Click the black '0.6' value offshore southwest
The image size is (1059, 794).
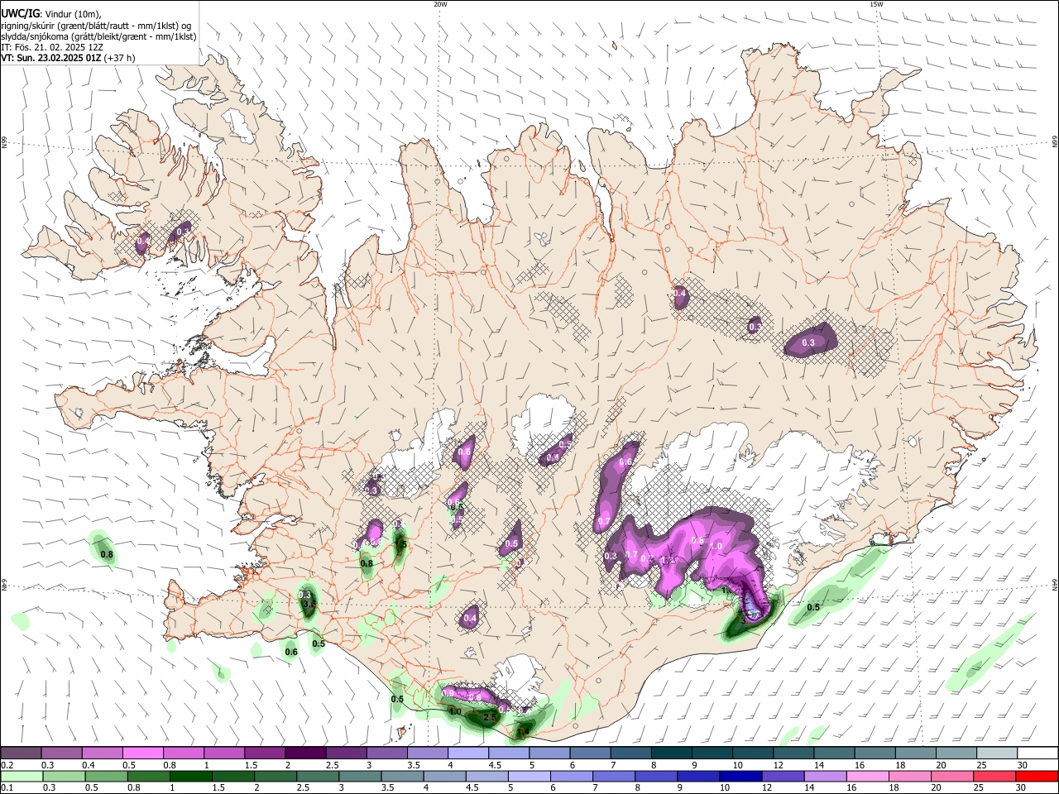click(291, 652)
